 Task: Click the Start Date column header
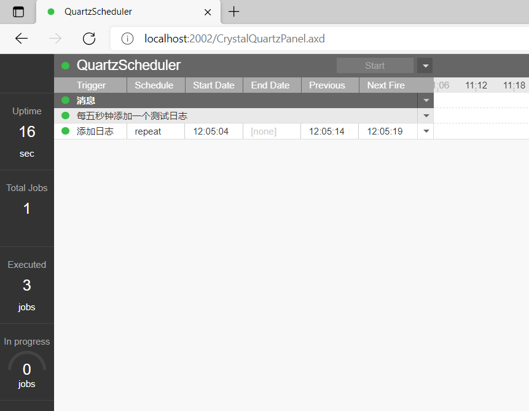pos(214,85)
